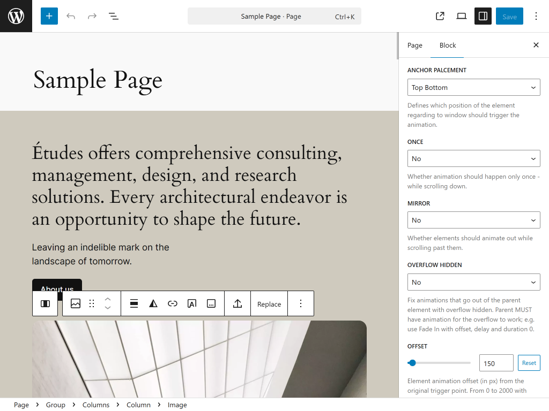
Task: Select the Block tab
Action: tap(447, 45)
